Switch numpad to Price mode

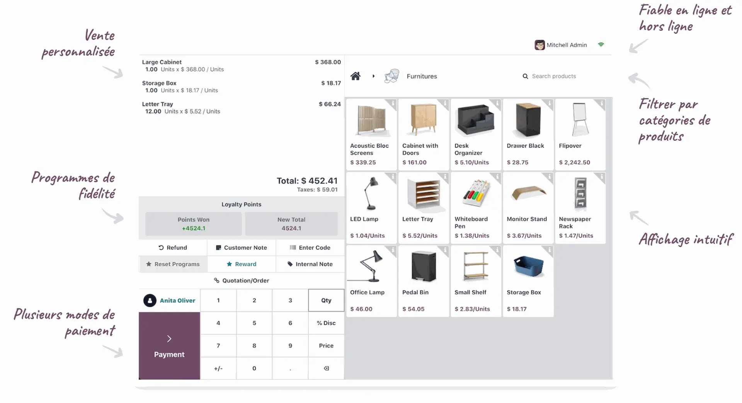click(326, 345)
